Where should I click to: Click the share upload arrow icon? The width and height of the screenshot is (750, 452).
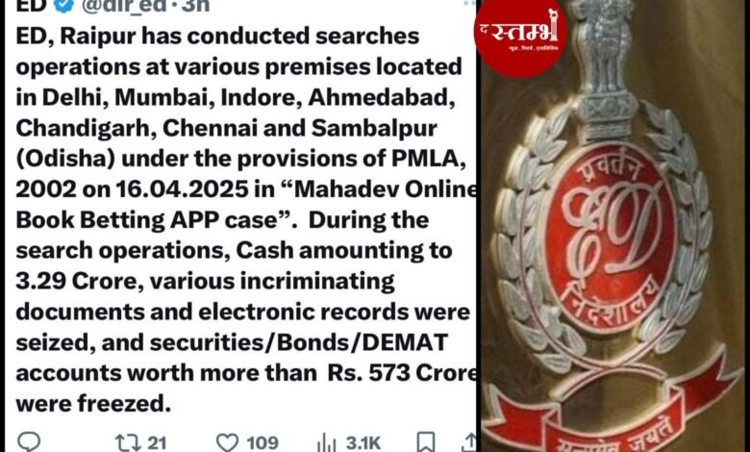click(x=469, y=442)
